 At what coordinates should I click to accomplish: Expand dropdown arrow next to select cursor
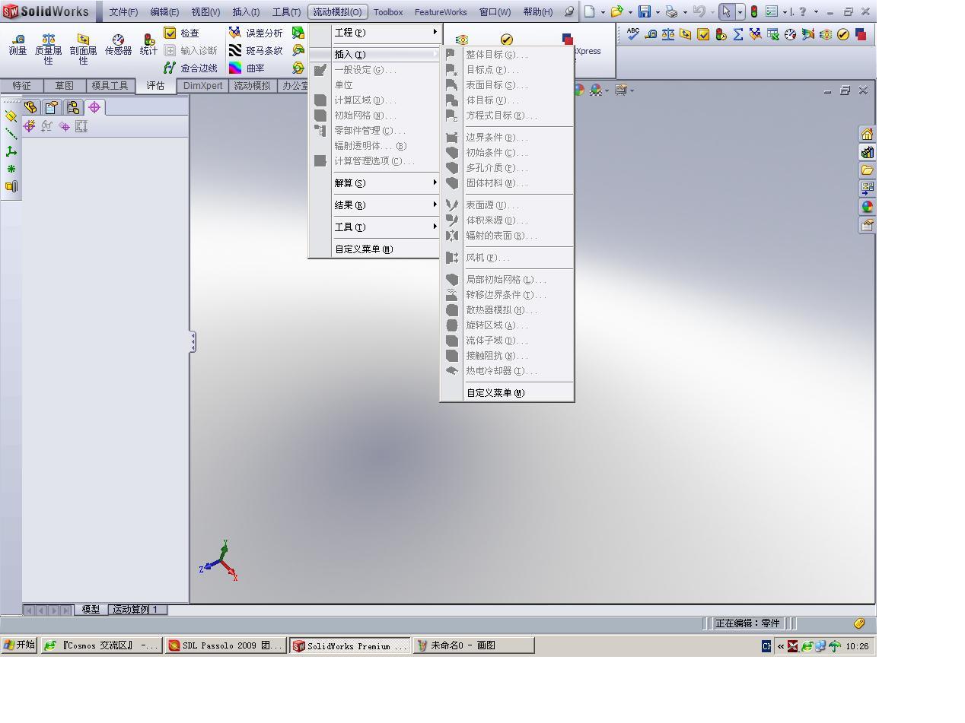740,12
